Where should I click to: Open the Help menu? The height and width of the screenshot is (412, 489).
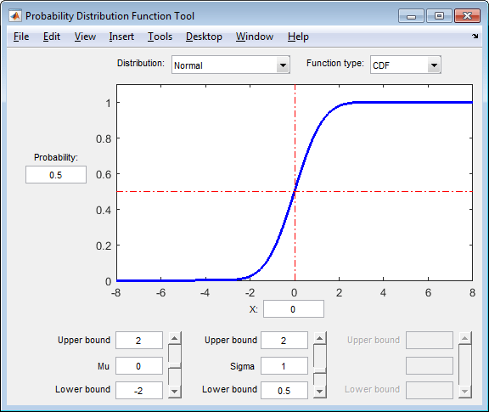coord(298,37)
